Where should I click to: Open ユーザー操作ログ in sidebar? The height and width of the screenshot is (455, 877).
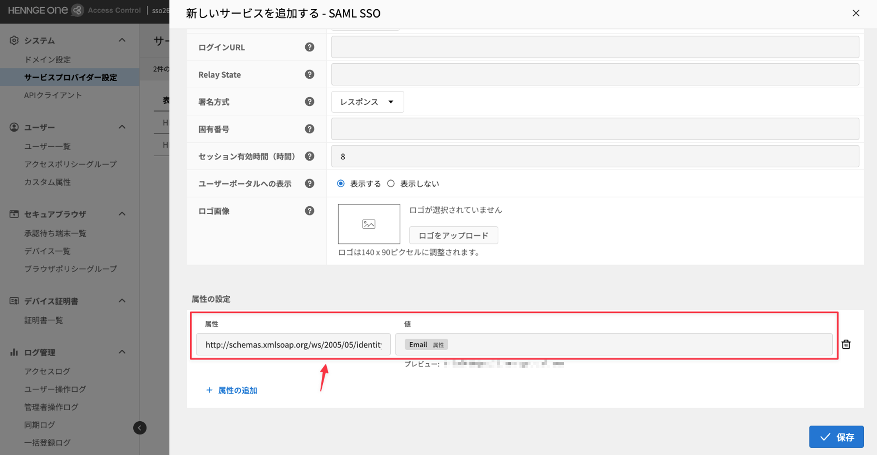pos(55,389)
